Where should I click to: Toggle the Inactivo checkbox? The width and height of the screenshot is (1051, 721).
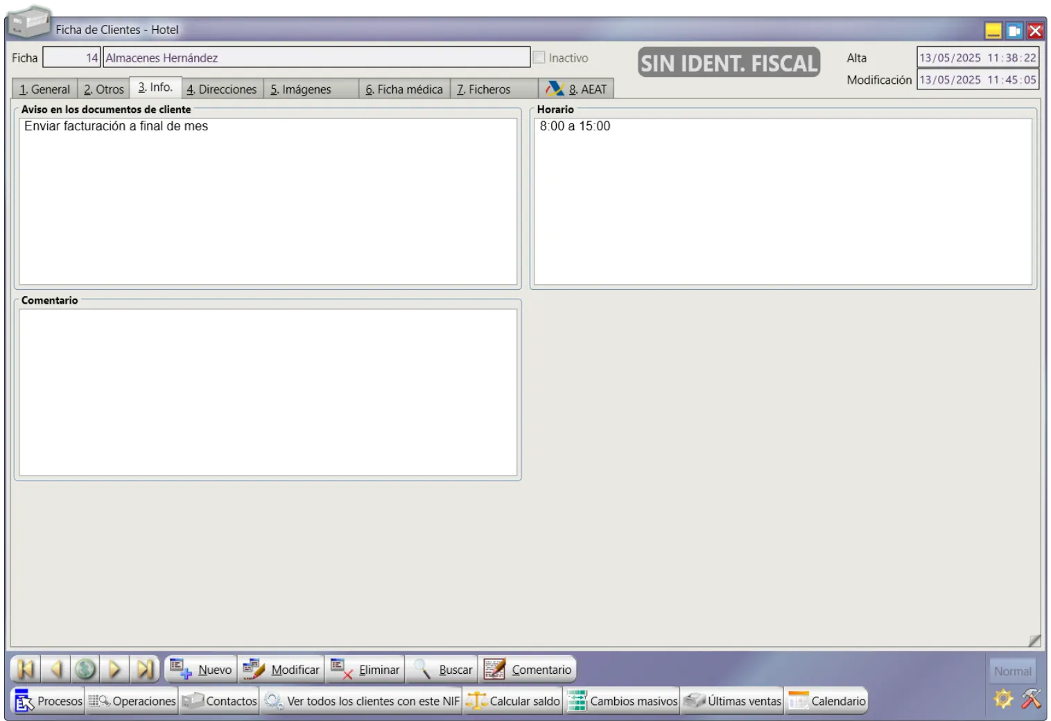tap(539, 58)
